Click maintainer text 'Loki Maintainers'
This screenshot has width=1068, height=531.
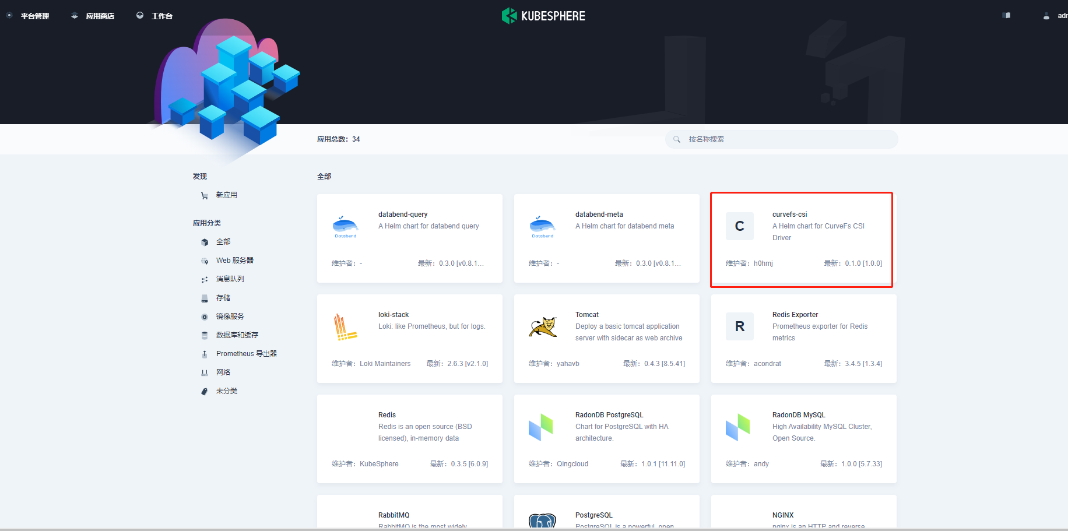click(385, 364)
